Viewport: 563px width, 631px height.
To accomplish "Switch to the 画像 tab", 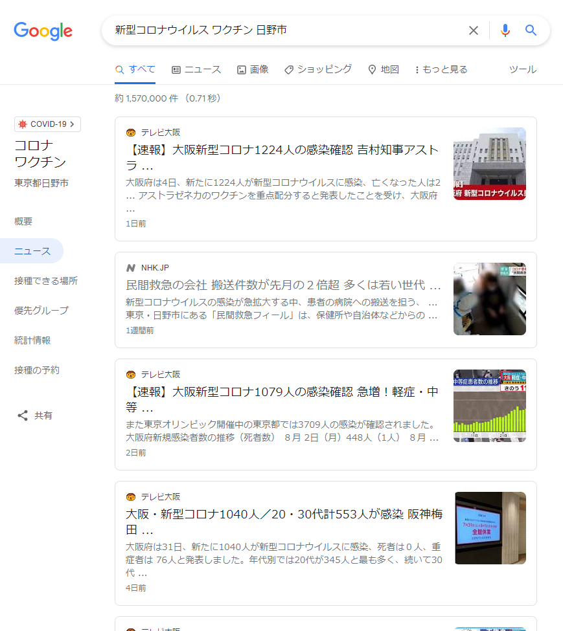I will coord(253,70).
